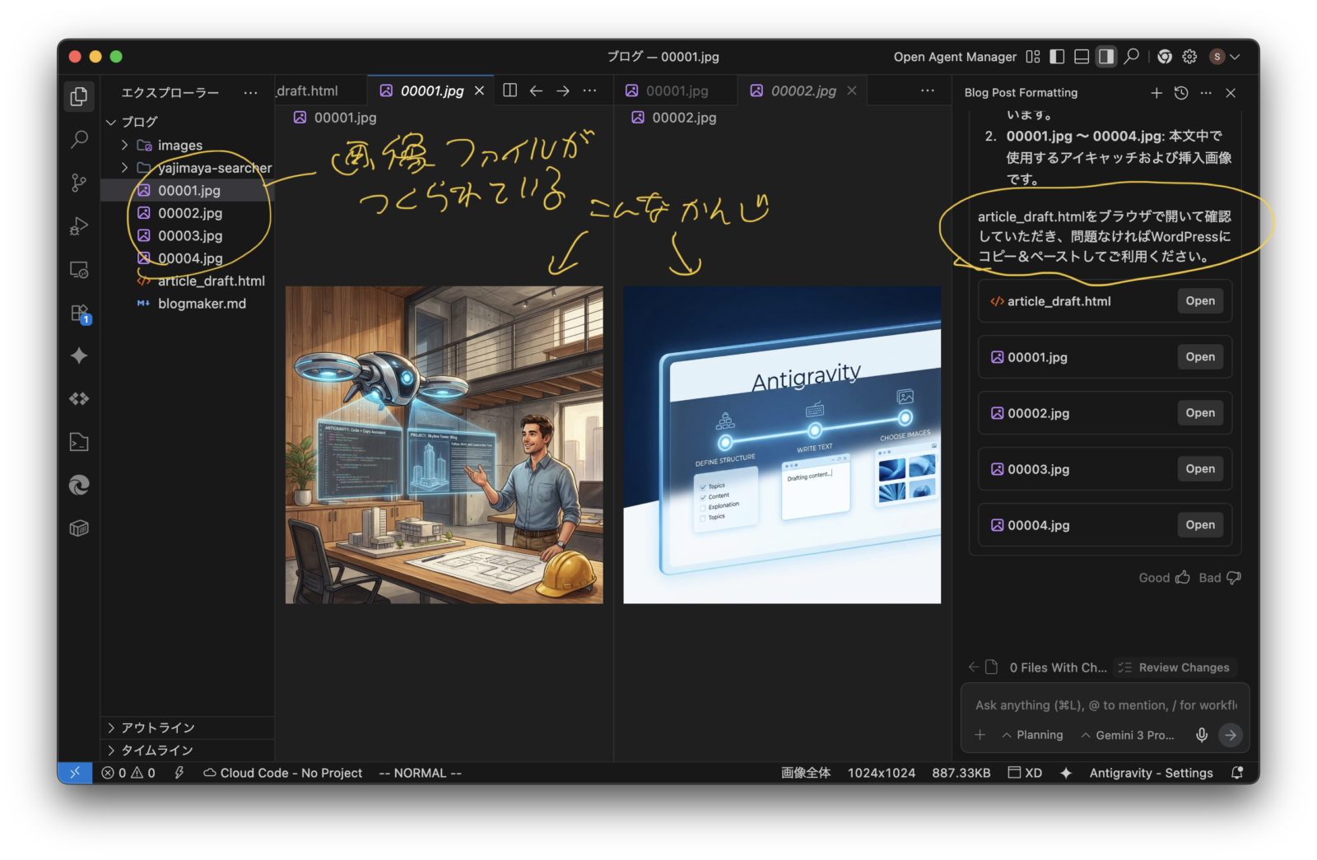Switch to the 00002.jpg editor tab
1317x860 pixels.
(803, 91)
